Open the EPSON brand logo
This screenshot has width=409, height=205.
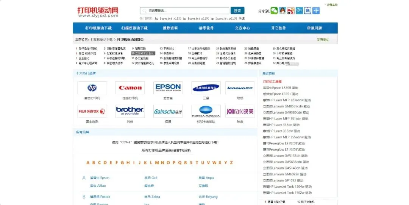(168, 88)
